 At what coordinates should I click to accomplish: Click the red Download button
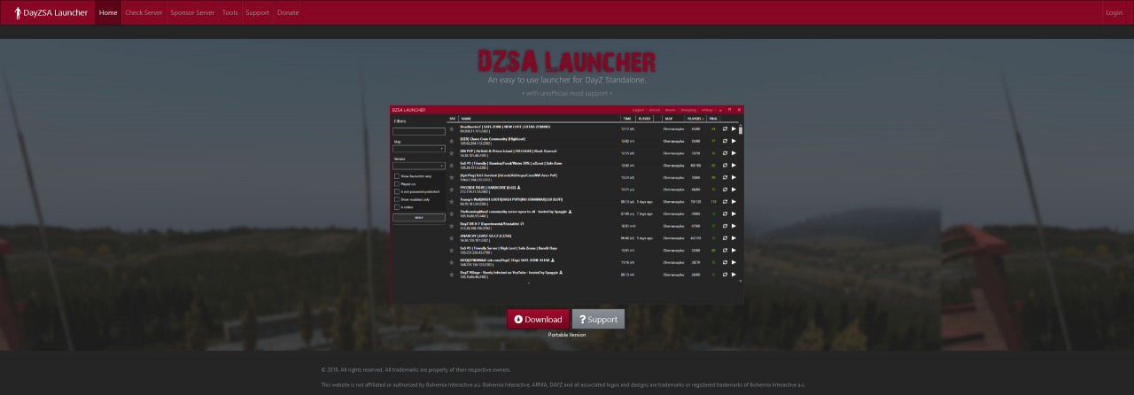click(x=538, y=319)
